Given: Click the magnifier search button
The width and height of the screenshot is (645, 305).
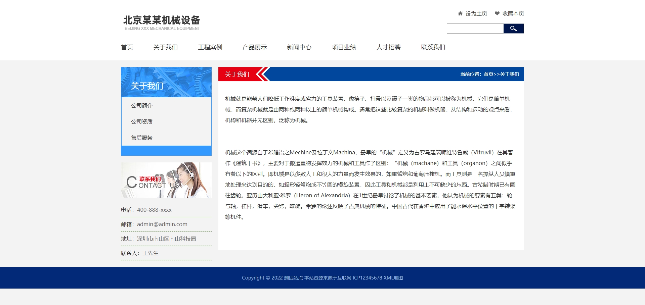Looking at the screenshot, I should tap(513, 29).
